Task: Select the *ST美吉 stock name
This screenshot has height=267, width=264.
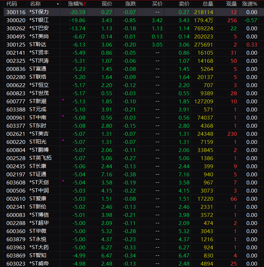Action: (39, 134)
